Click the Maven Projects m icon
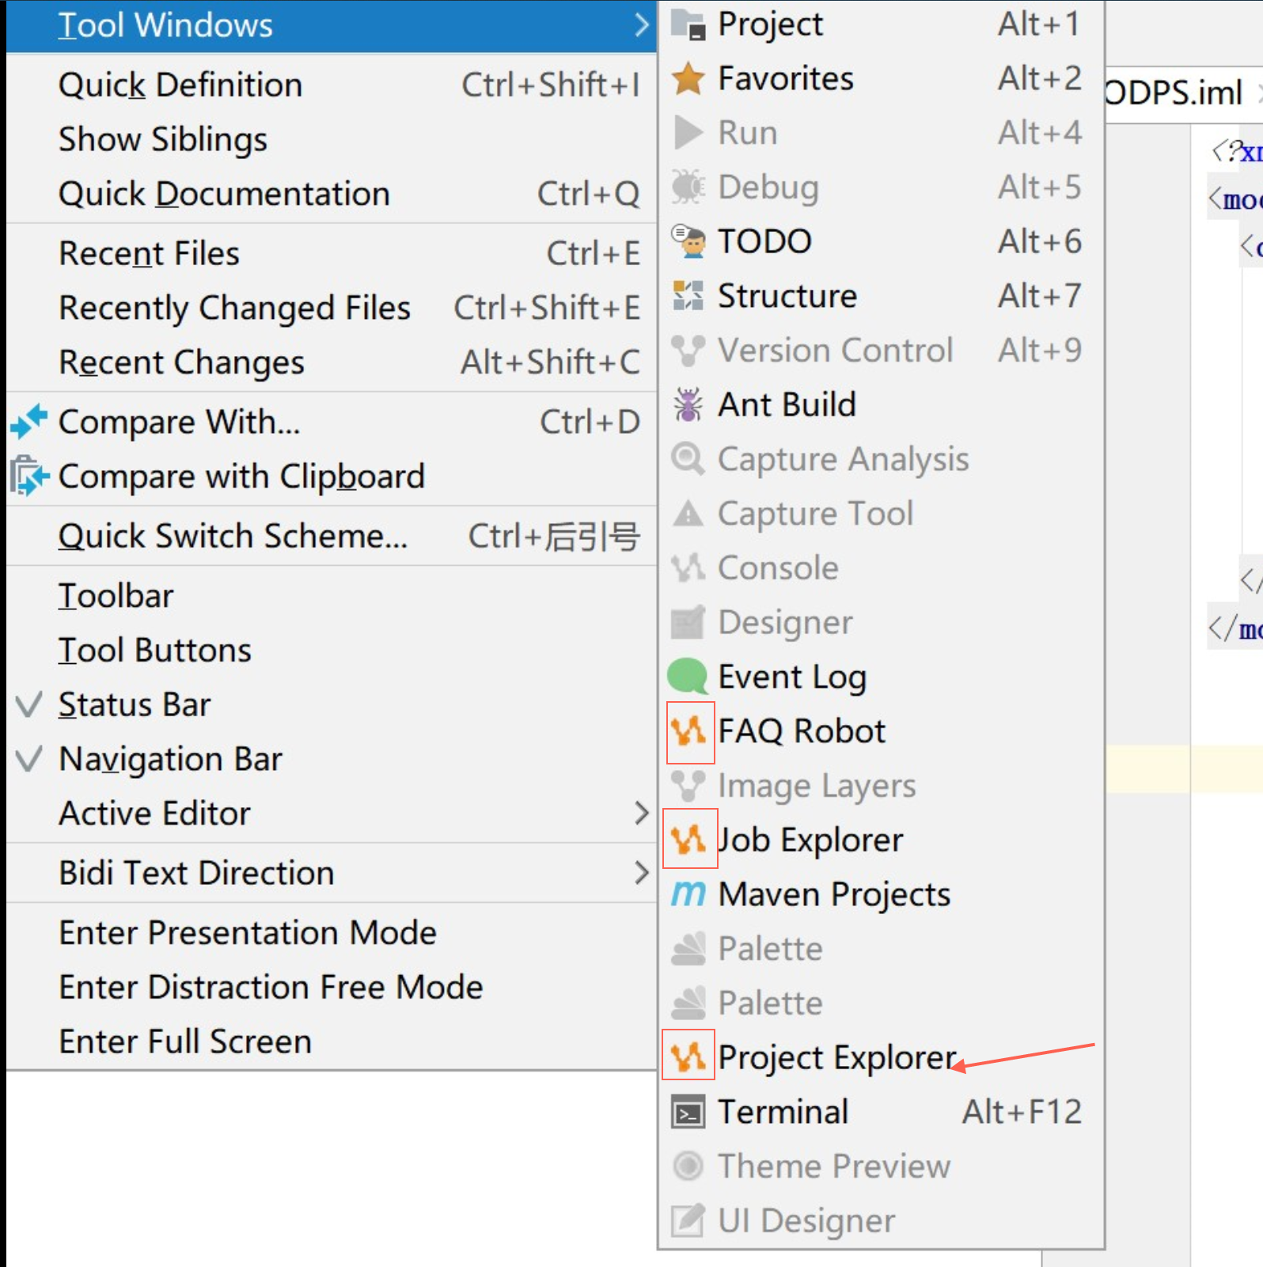This screenshot has height=1267, width=1263. (688, 894)
